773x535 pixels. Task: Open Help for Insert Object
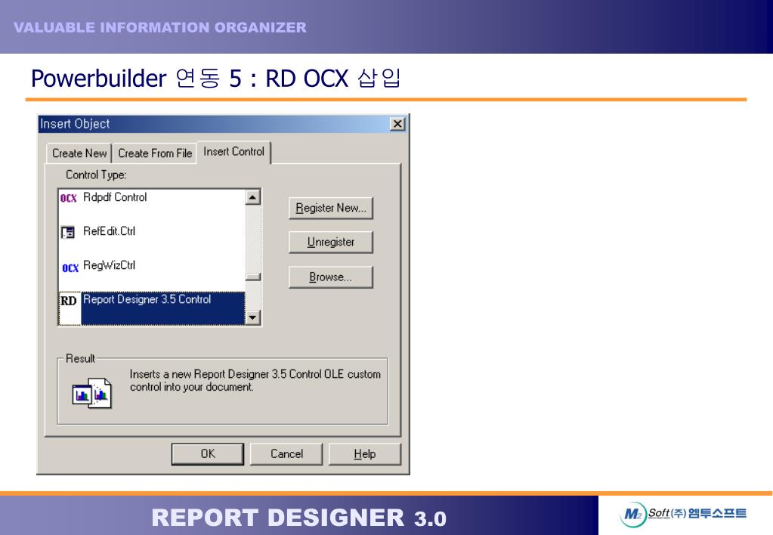coord(365,453)
